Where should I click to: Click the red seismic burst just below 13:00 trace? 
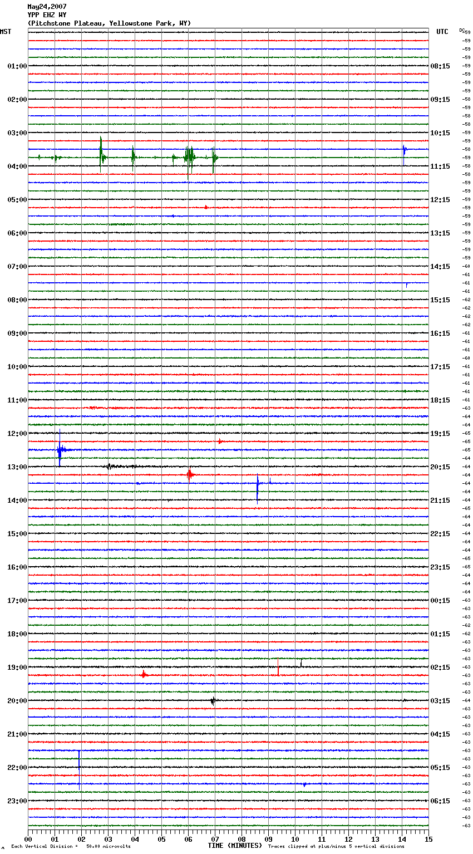[x=190, y=475]
